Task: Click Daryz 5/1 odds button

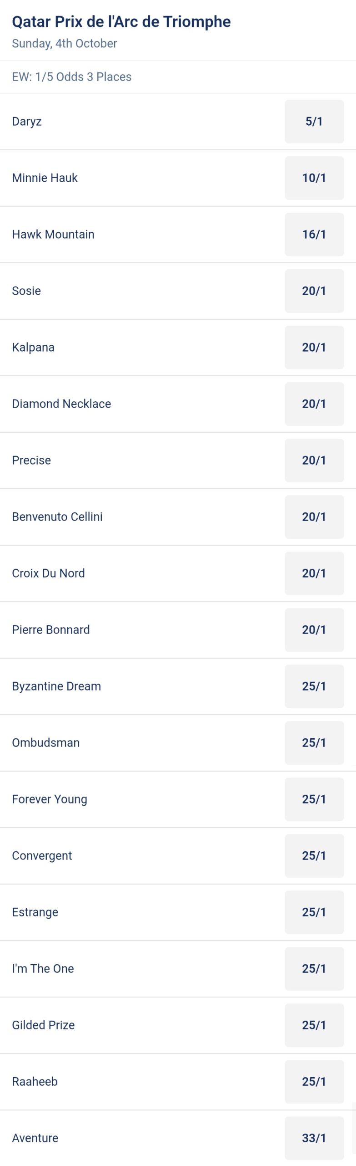Action: pyautogui.click(x=314, y=122)
